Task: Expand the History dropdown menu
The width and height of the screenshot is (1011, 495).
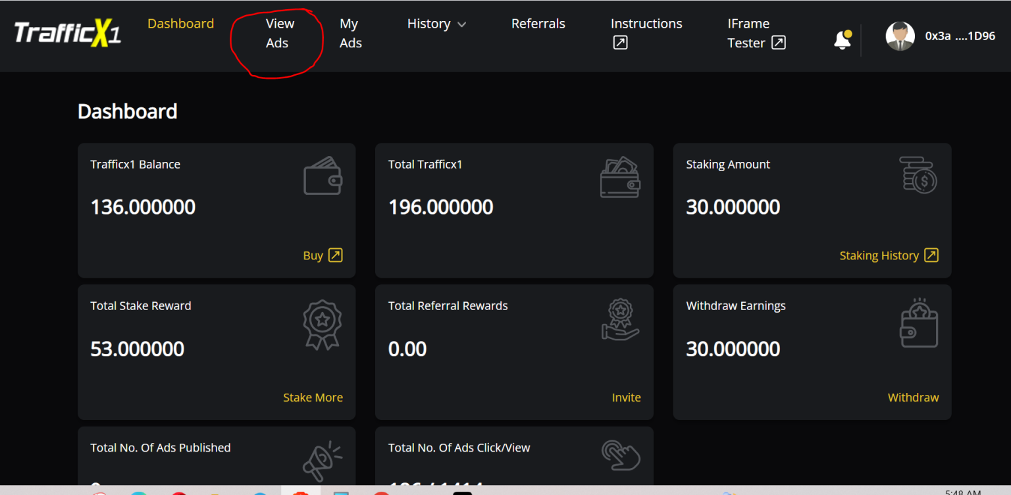Action: [x=436, y=24]
